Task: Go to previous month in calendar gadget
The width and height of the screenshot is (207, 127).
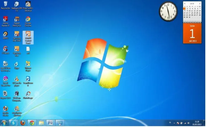Action: (x=185, y=4)
